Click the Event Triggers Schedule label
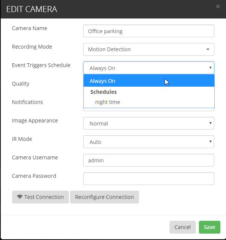 click(41, 65)
